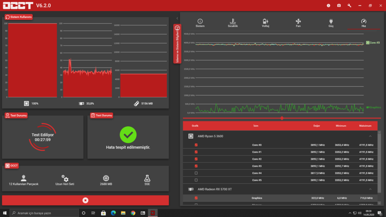
Task: Enable Core #5 graph checkbox
Action: (196, 180)
